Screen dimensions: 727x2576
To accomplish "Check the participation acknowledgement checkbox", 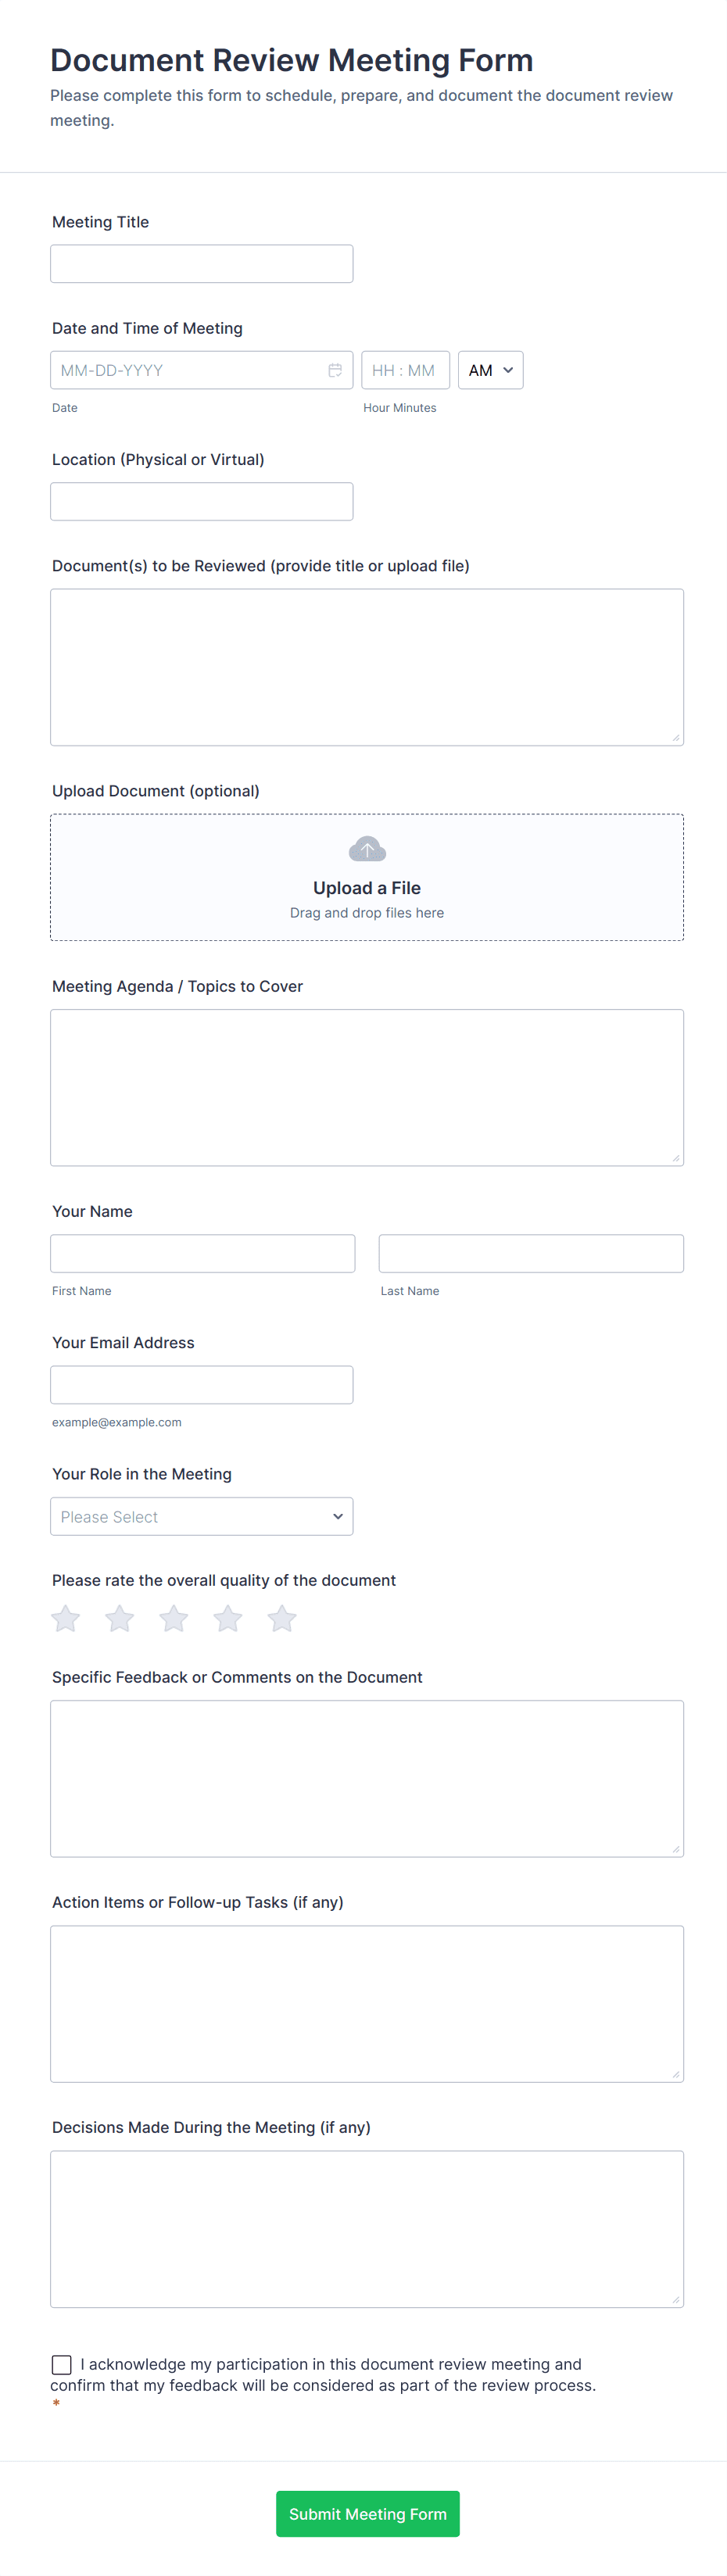I will click(x=62, y=2364).
